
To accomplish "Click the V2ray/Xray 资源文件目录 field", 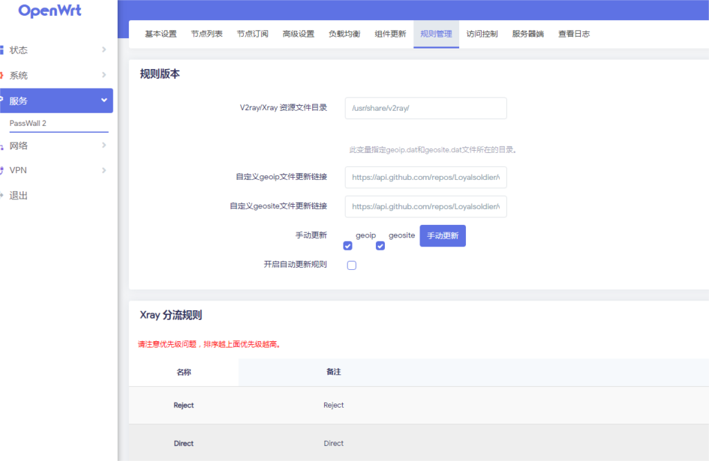I will (x=425, y=108).
